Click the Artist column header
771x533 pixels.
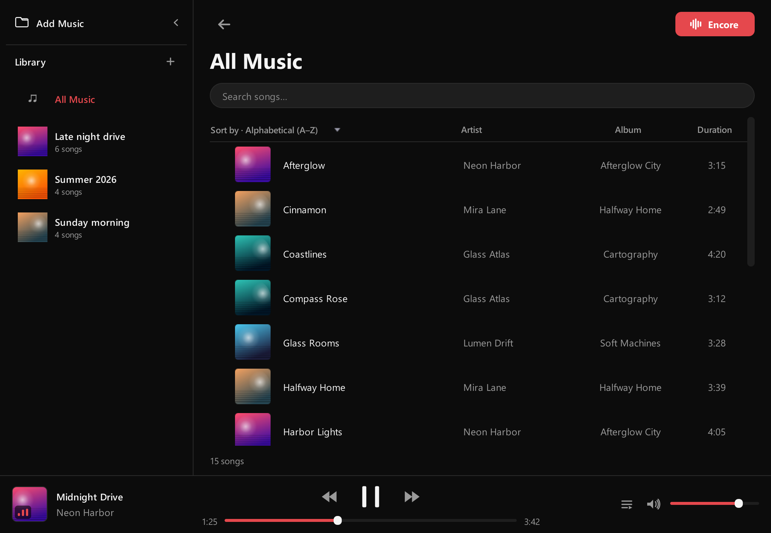[471, 130]
